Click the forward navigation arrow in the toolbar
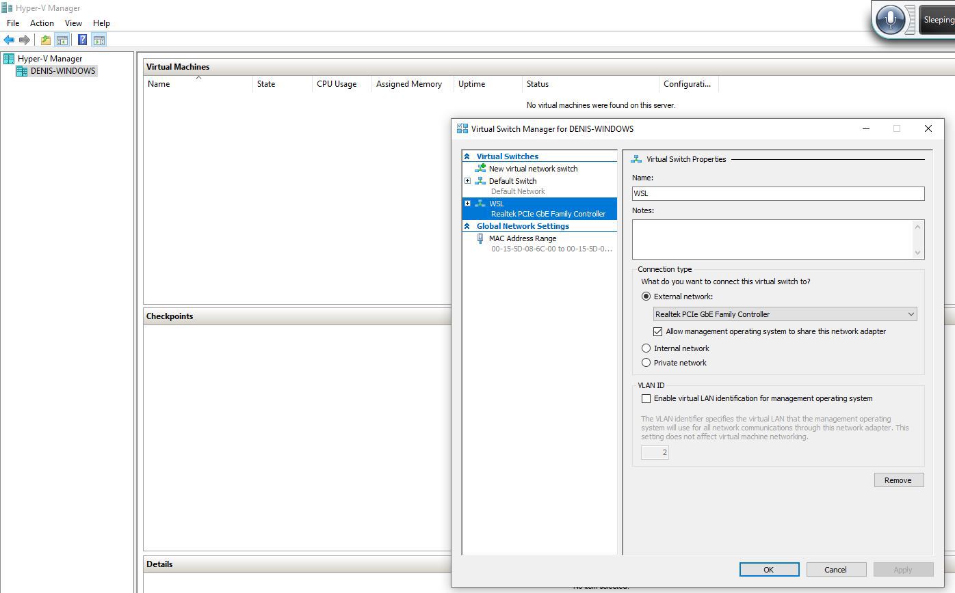The height and width of the screenshot is (593, 955). 25,39
